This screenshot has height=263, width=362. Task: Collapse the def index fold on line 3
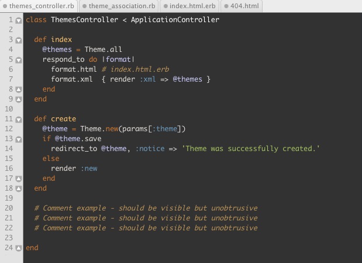(19, 40)
